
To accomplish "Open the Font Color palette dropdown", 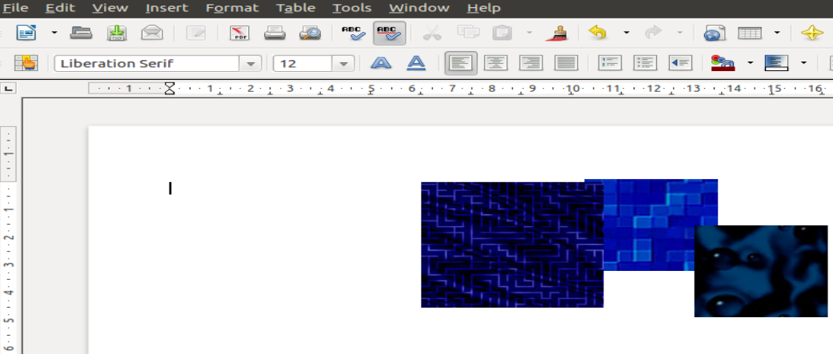I will click(750, 64).
